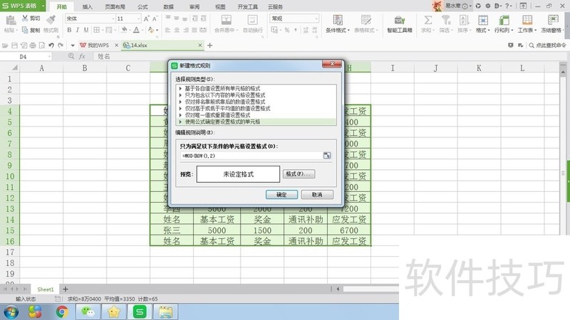Open the Smart Toolbox

pyautogui.click(x=400, y=23)
